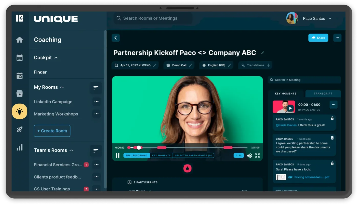Image resolution: width=358 pixels, height=205 pixels.
Task: Open the calendar icon in the sidebar
Action: [x=19, y=58]
